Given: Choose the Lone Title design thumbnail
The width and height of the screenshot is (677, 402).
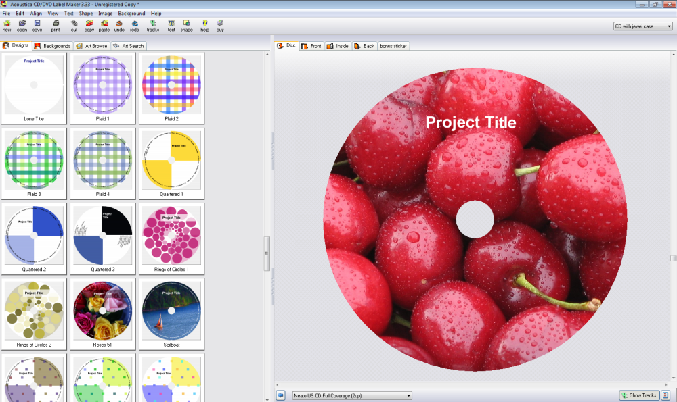Looking at the screenshot, I should pos(34,89).
